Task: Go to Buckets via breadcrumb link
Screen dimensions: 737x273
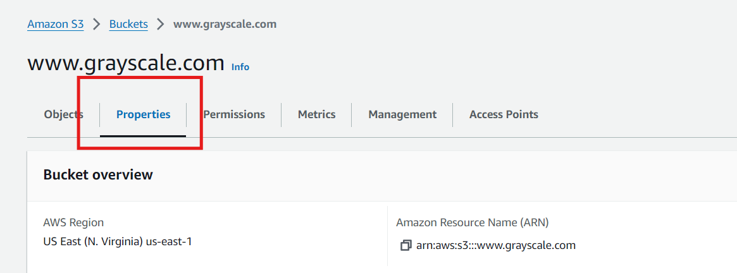Action: pos(128,25)
